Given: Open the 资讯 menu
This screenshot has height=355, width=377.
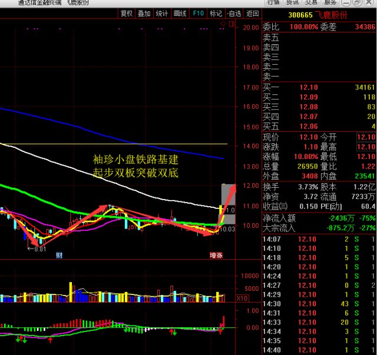Looking at the screenshot, I should (293, 2).
